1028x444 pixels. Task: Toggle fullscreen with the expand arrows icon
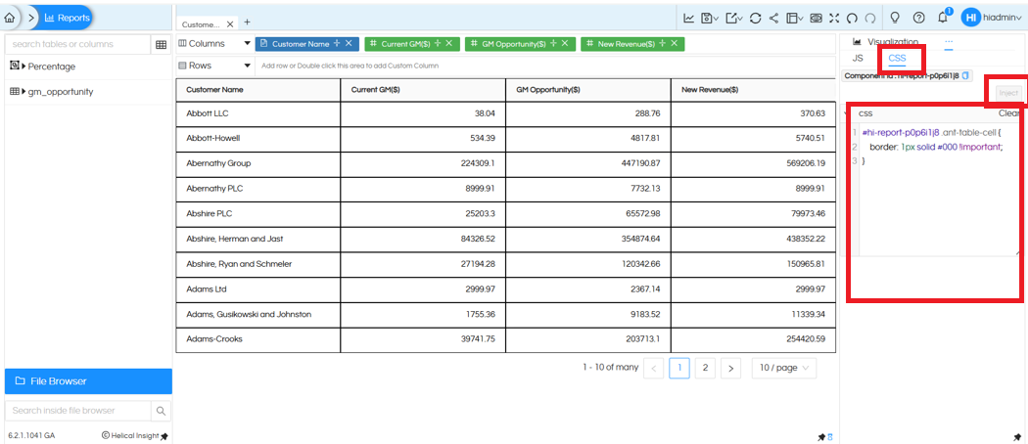(x=834, y=19)
